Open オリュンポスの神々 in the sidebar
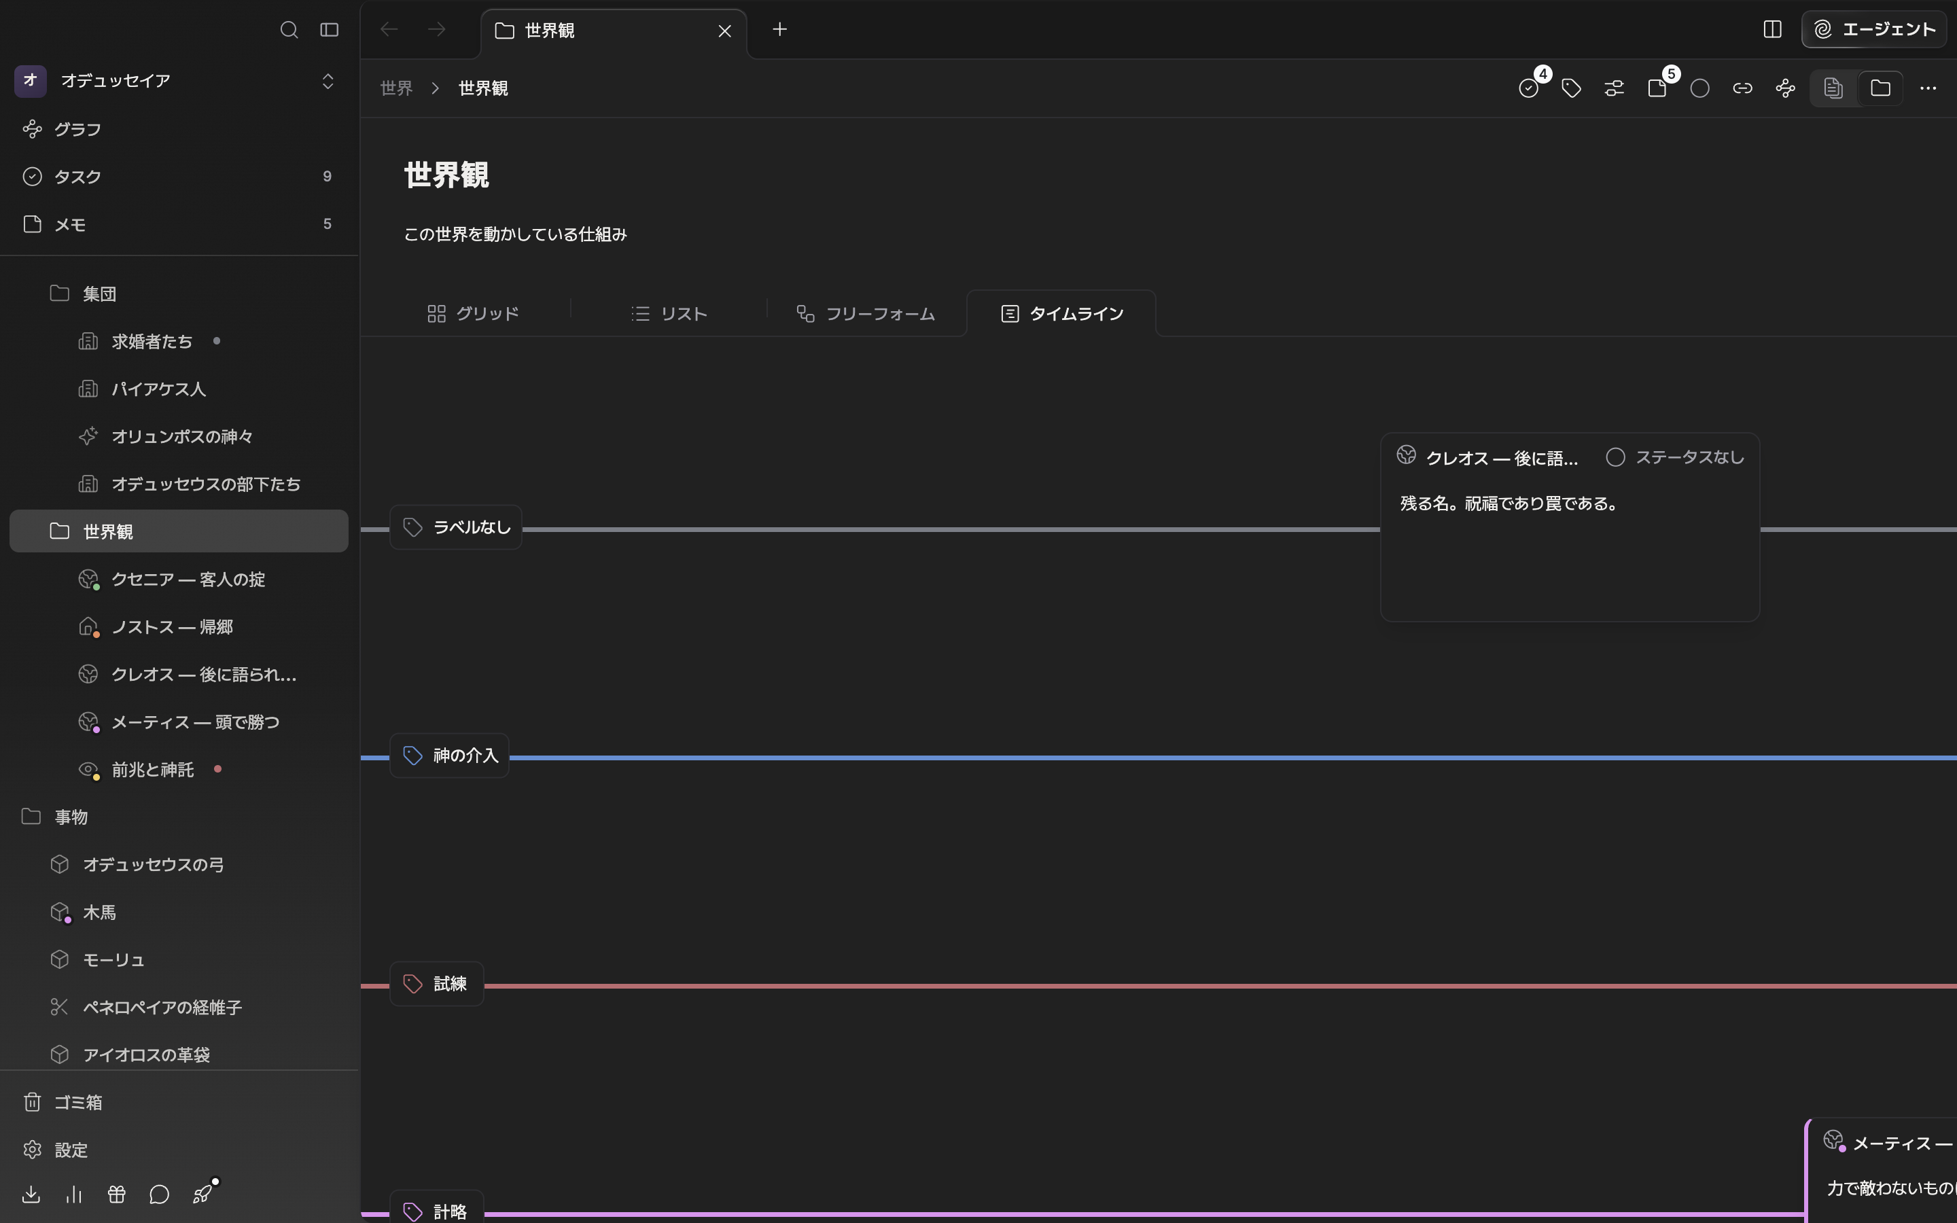Viewport: 1957px width, 1223px height. [179, 437]
